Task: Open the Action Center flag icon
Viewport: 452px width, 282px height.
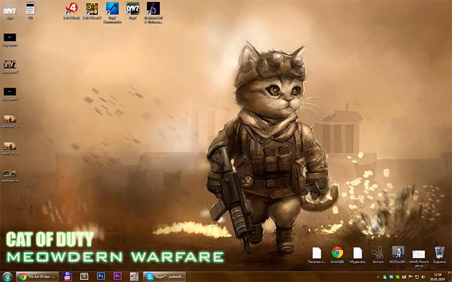Action: point(410,277)
